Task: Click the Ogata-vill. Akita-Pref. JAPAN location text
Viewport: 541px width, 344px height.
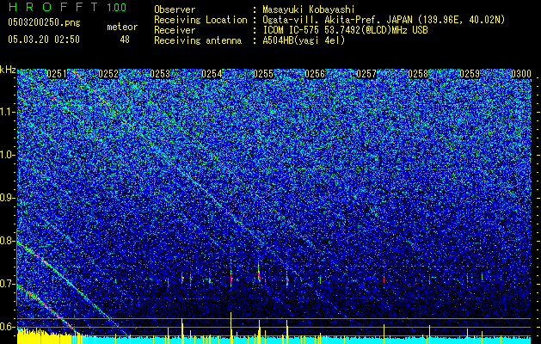Action: pyautogui.click(x=337, y=20)
